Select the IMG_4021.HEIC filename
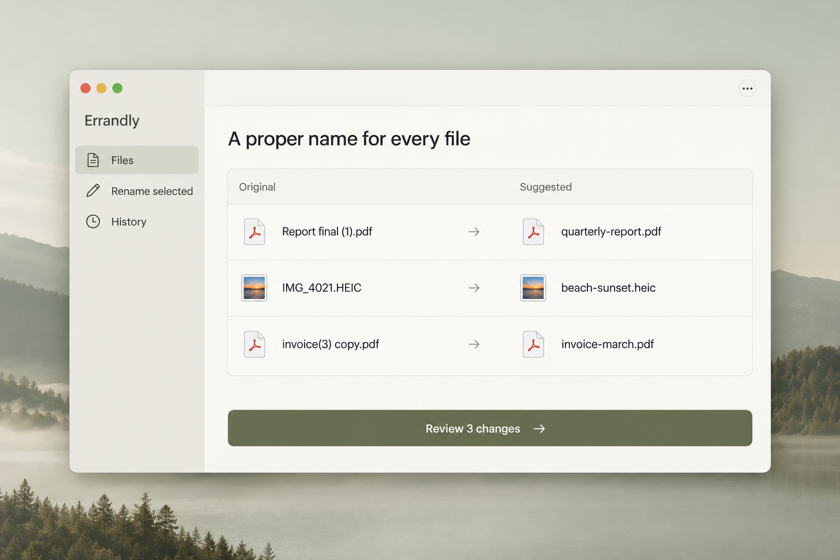 pyautogui.click(x=322, y=288)
